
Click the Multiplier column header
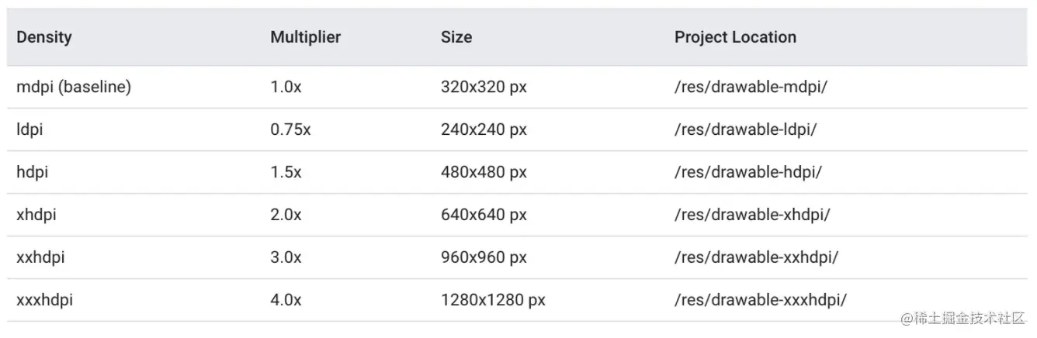pyautogui.click(x=305, y=37)
